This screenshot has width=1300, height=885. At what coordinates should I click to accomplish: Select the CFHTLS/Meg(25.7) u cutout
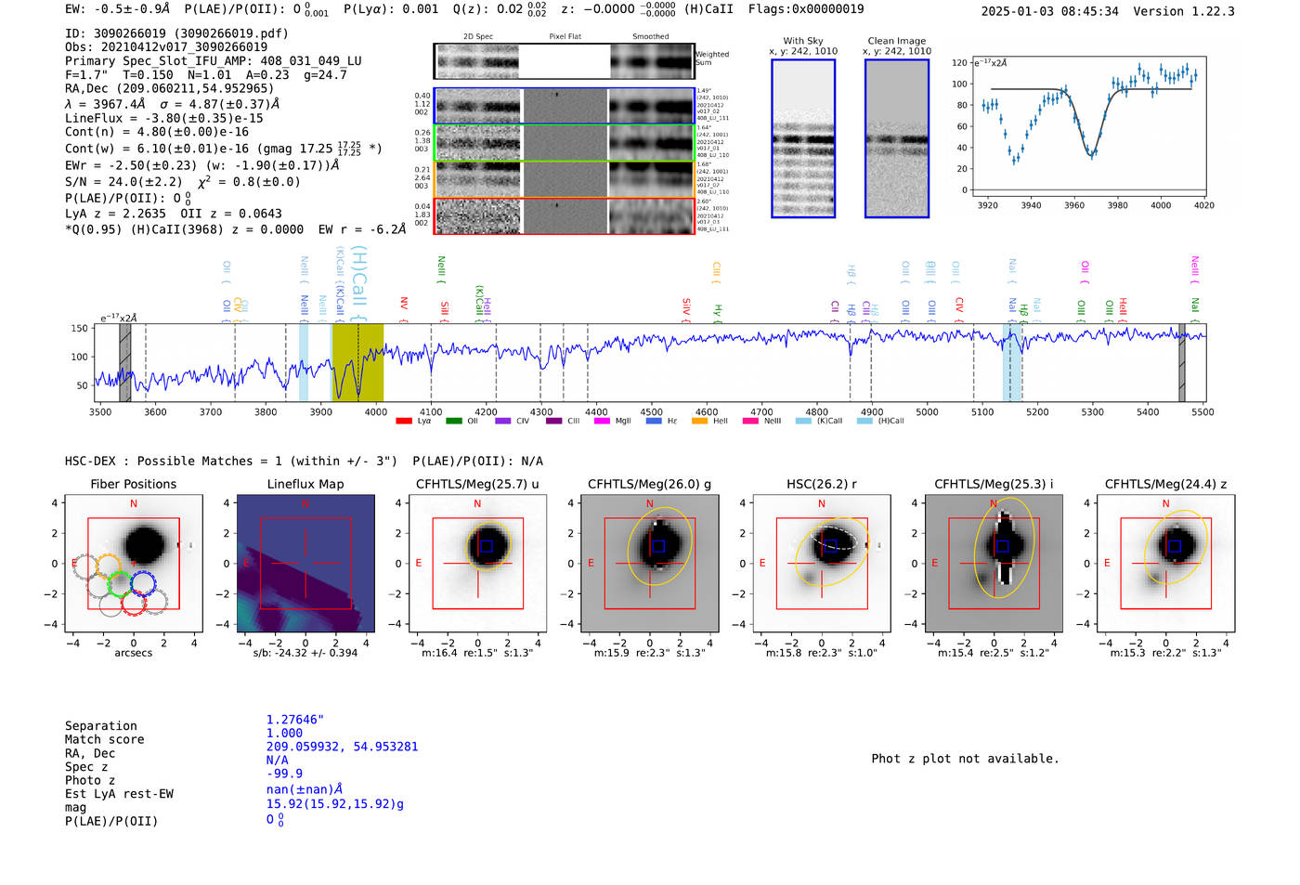[x=477, y=564]
